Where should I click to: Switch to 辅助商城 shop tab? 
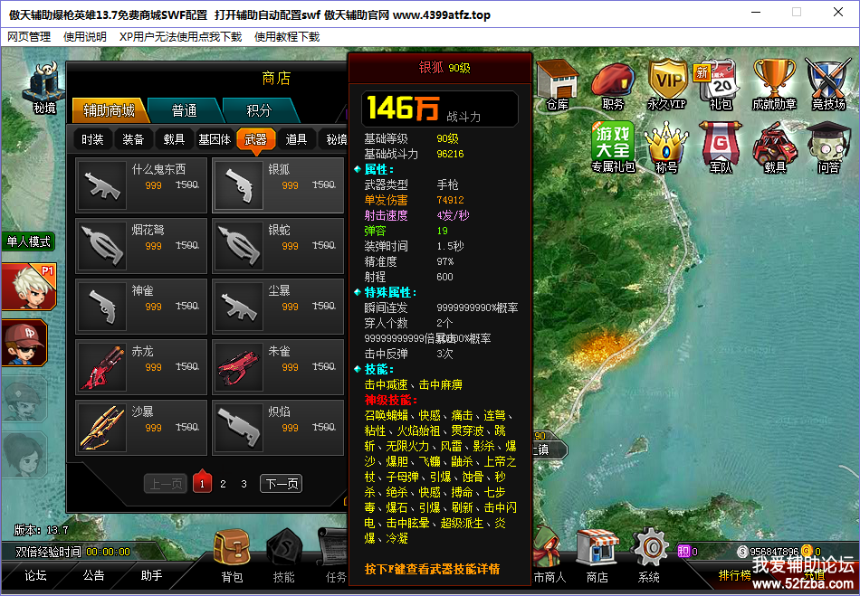[110, 110]
